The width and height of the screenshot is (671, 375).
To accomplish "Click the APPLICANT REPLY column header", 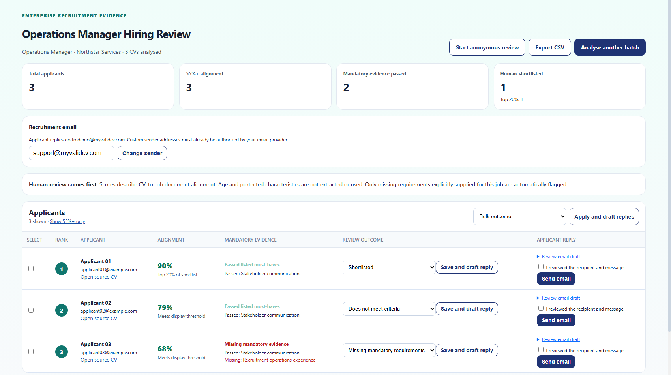I will pos(556,240).
